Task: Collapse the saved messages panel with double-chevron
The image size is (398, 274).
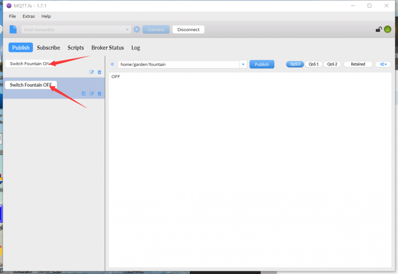Action: point(112,65)
